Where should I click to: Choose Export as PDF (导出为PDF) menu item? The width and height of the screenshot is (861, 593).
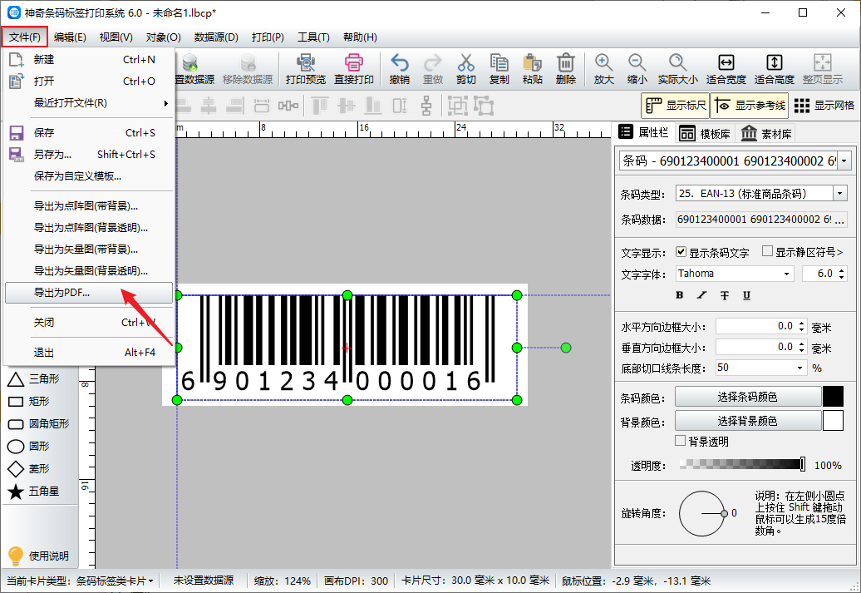(x=89, y=293)
